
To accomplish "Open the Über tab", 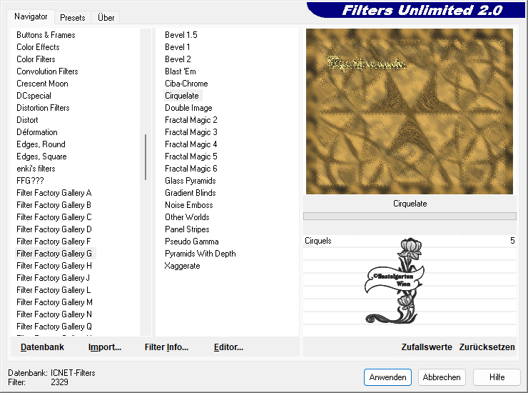I will point(106,18).
